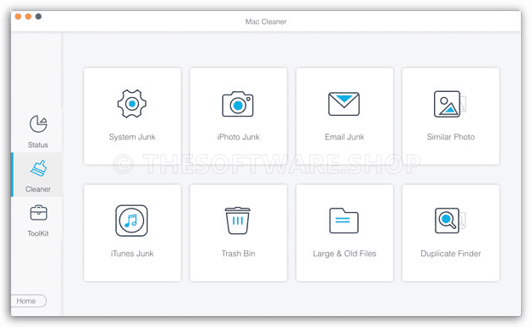Click the System Junk label
Viewport: 532px width, 327px height.
tap(132, 137)
